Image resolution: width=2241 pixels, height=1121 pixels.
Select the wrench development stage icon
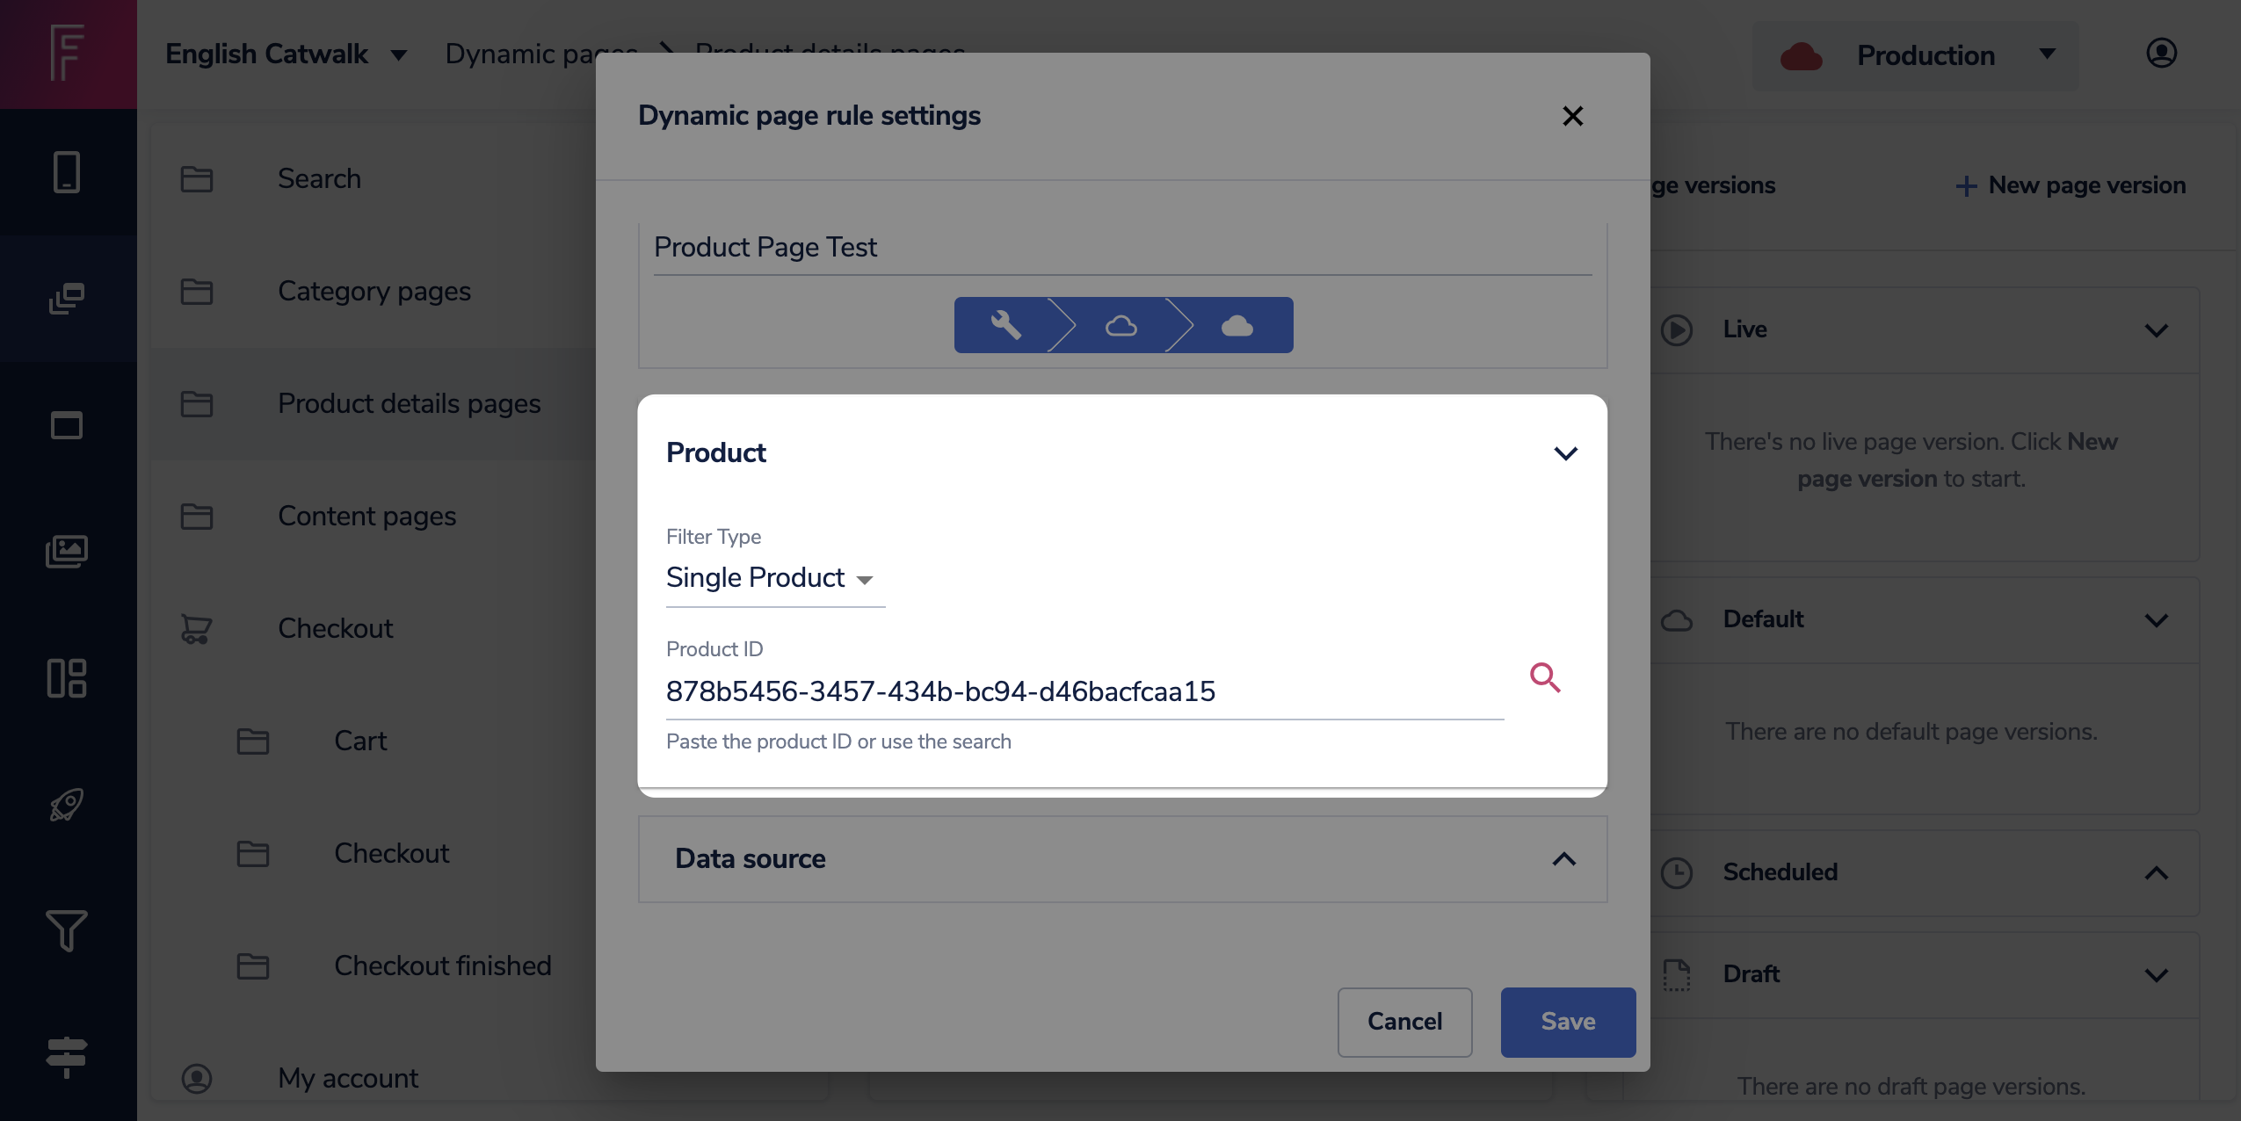(1005, 325)
